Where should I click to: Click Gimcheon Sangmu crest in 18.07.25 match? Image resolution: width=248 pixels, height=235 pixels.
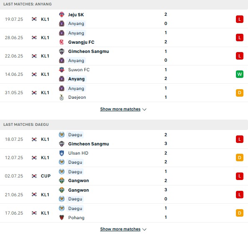(x=62, y=144)
